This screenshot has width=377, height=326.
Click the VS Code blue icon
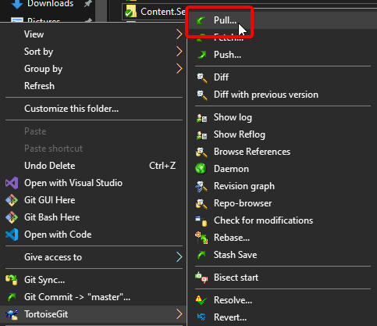[12, 235]
